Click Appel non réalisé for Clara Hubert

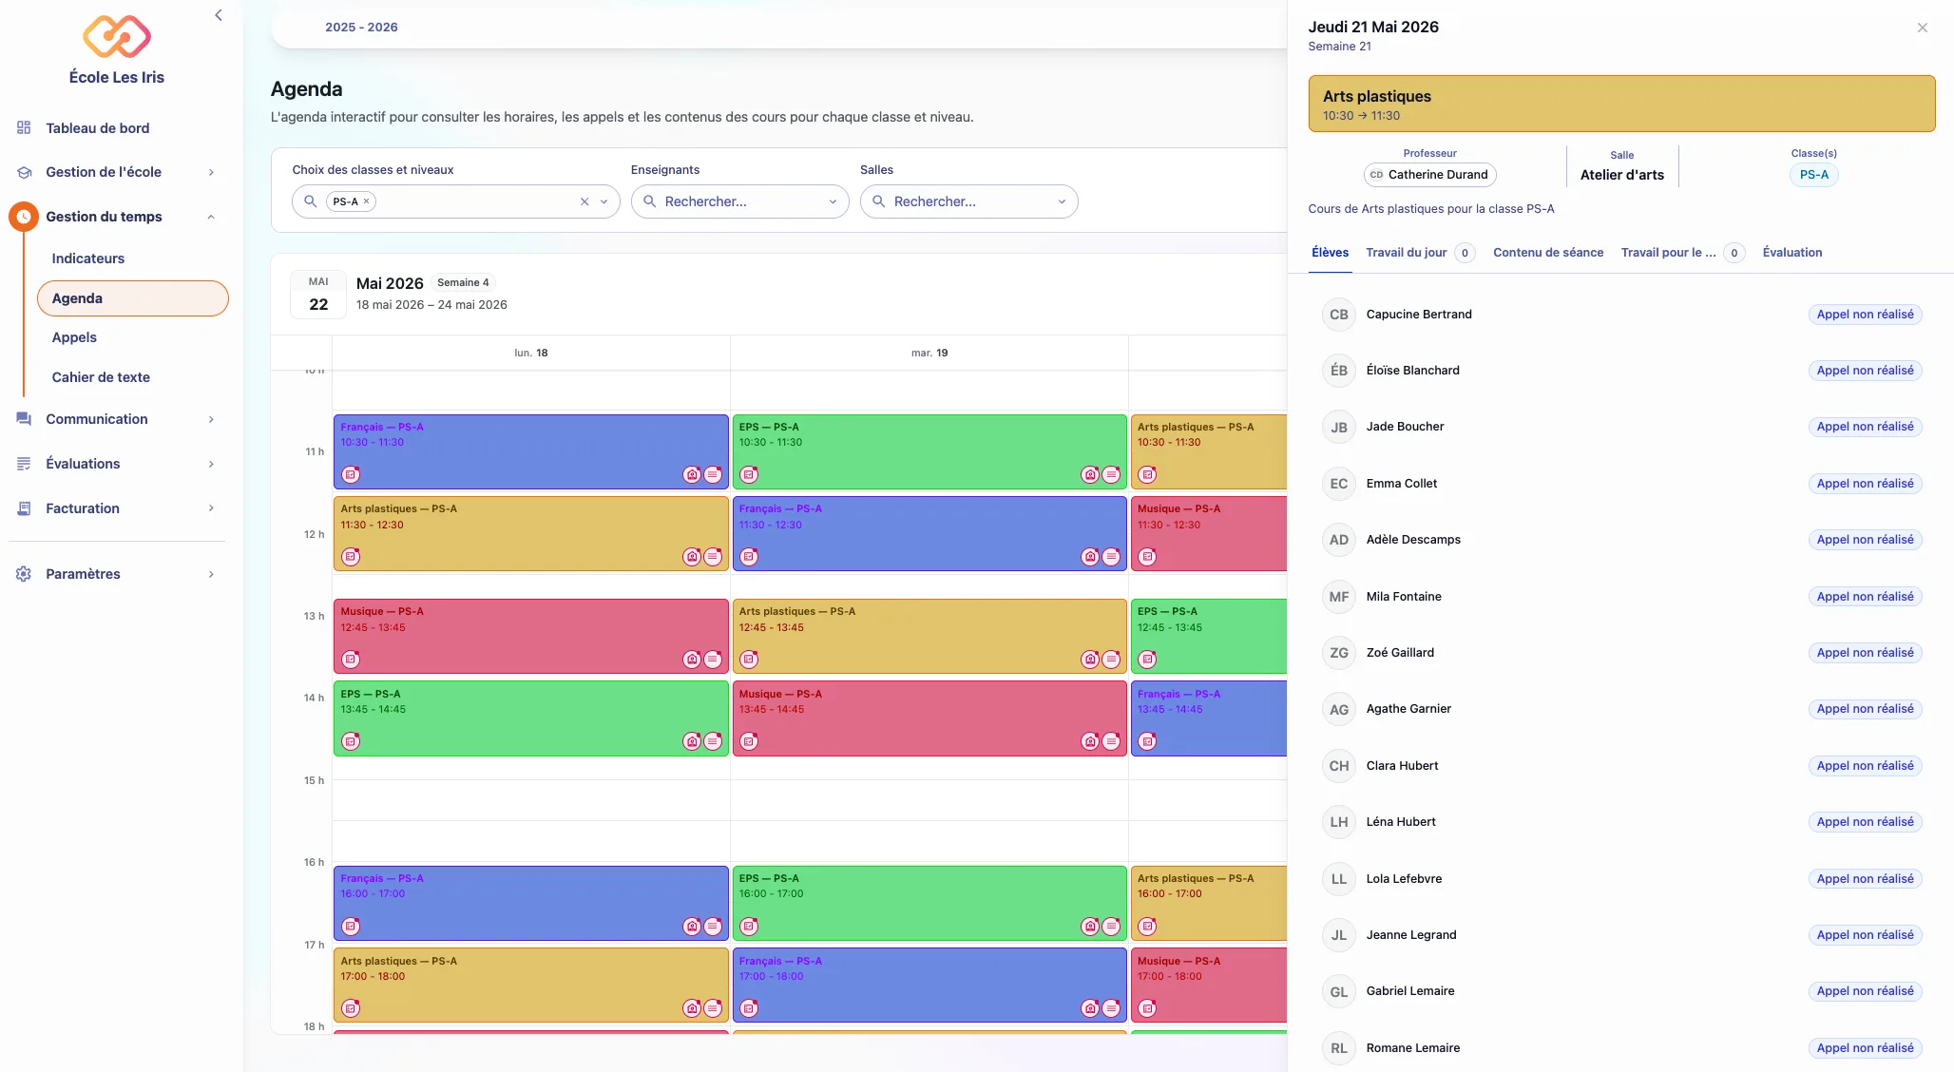click(1865, 766)
